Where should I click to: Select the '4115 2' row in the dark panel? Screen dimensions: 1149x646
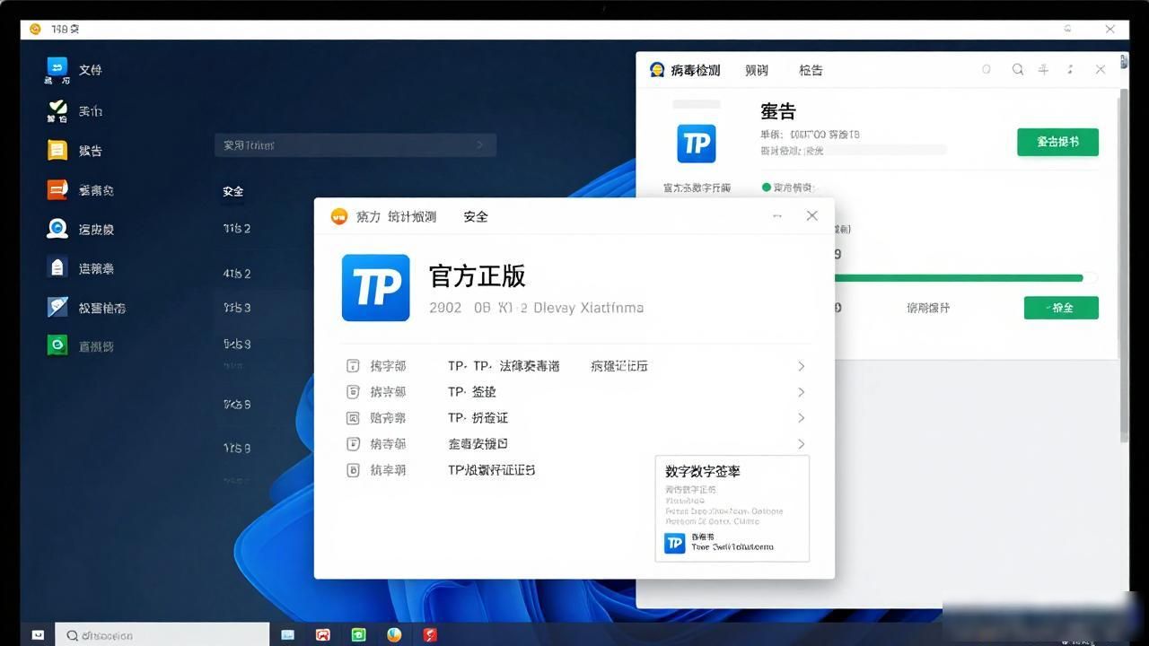click(x=237, y=273)
